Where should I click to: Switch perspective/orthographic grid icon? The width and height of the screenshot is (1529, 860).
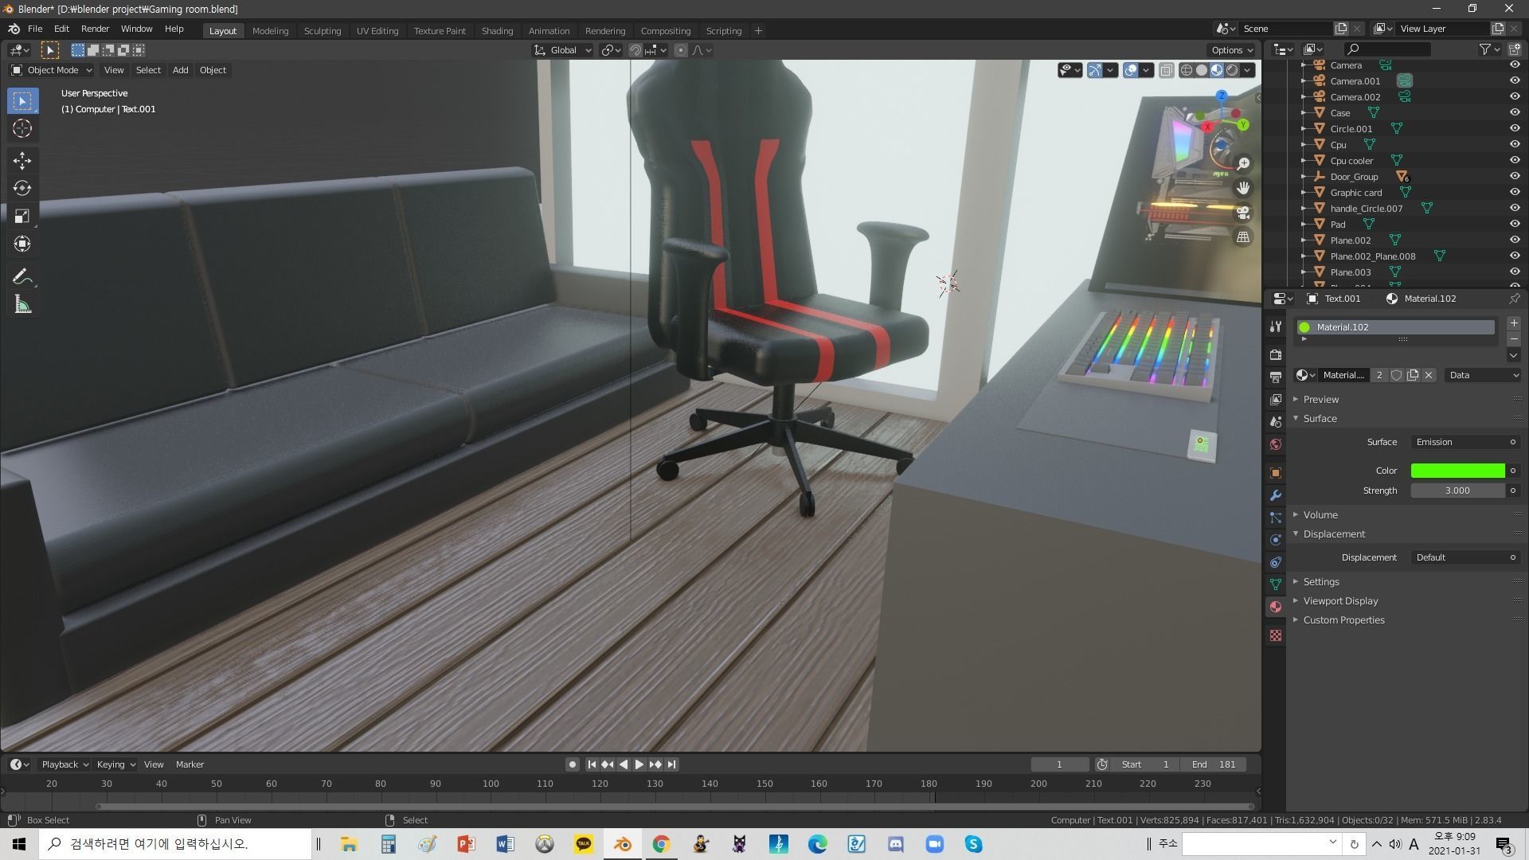[1243, 237]
